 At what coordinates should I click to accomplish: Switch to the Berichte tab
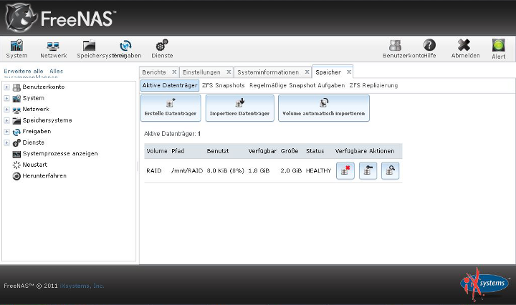154,72
